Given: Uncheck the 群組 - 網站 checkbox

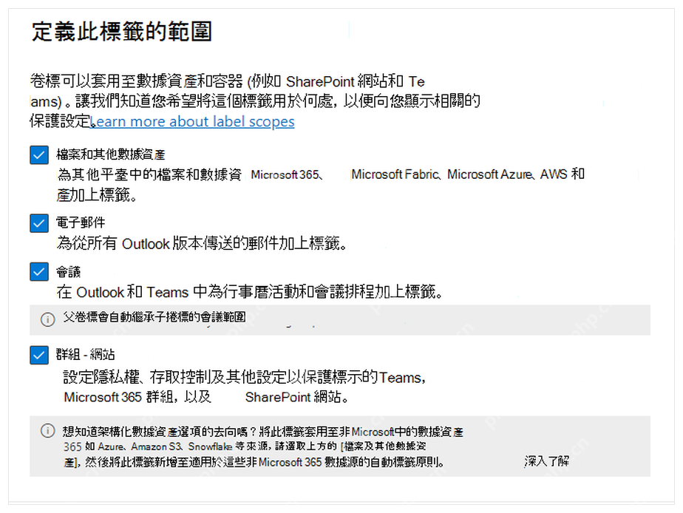Looking at the screenshot, I should point(39,355).
